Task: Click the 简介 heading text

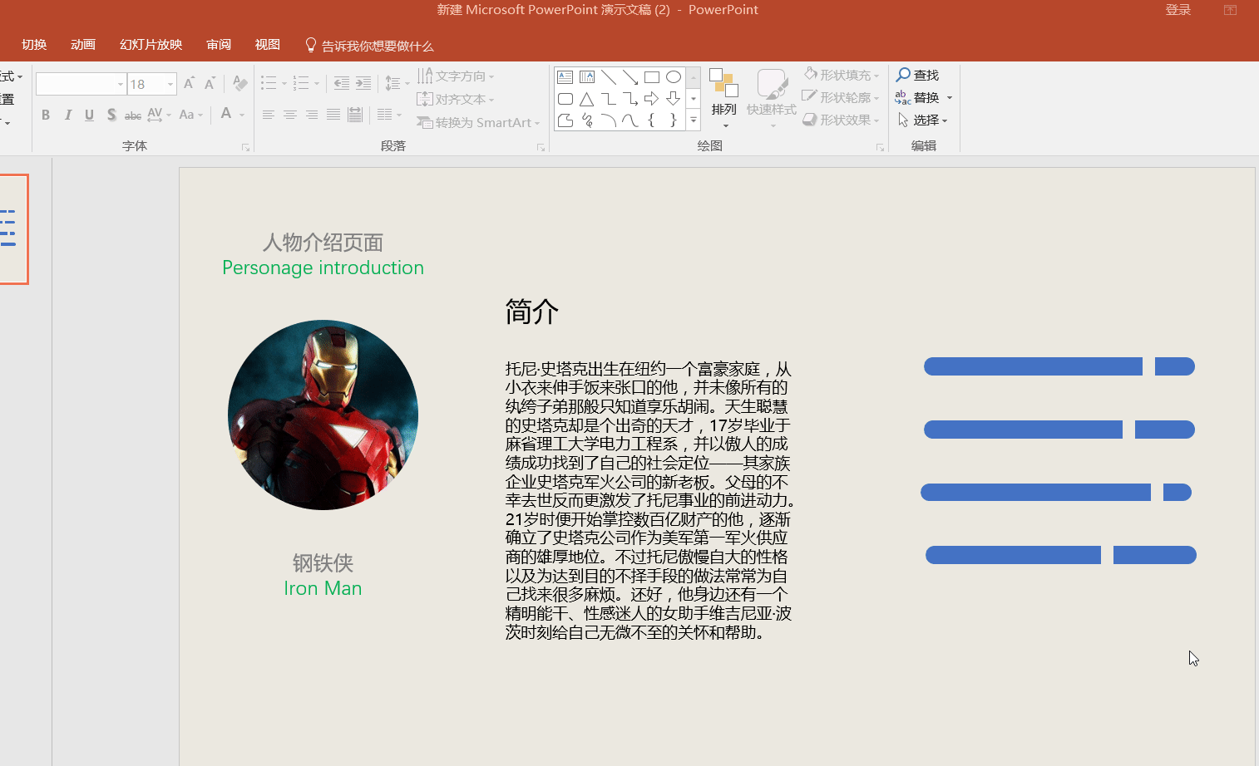Action: click(532, 312)
